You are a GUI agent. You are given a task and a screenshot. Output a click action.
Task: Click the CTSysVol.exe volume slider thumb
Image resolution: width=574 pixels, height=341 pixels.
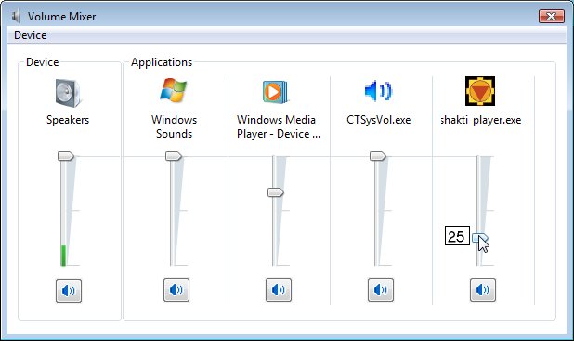tap(378, 156)
